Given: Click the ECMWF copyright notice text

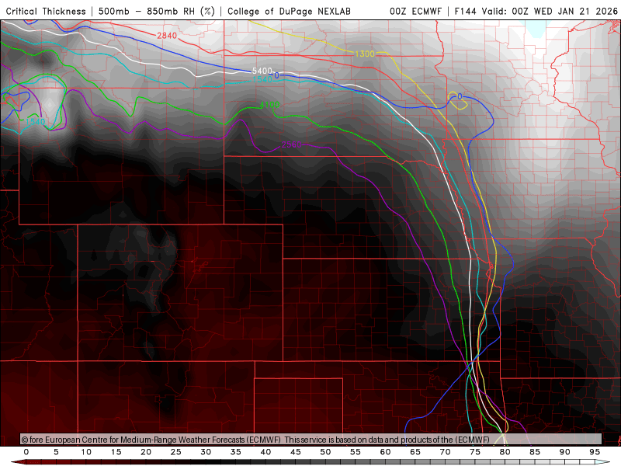Looking at the screenshot, I should tap(255, 440).
